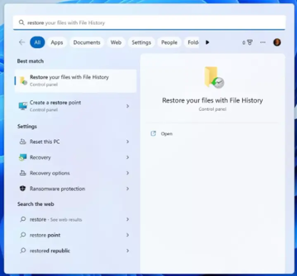Viewport: 297px width, 276px height.
Task: Click the 'restore - See web results' text
Action: pos(56,219)
